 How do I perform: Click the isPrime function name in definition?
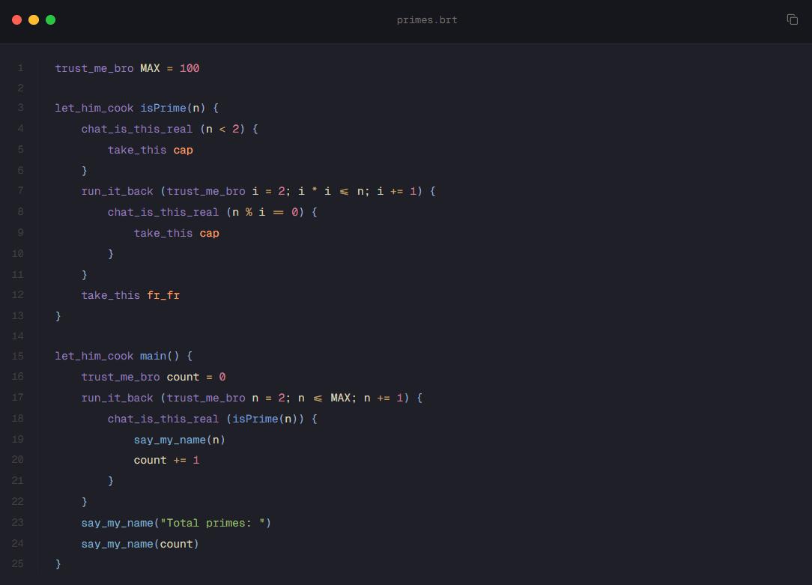click(x=163, y=108)
